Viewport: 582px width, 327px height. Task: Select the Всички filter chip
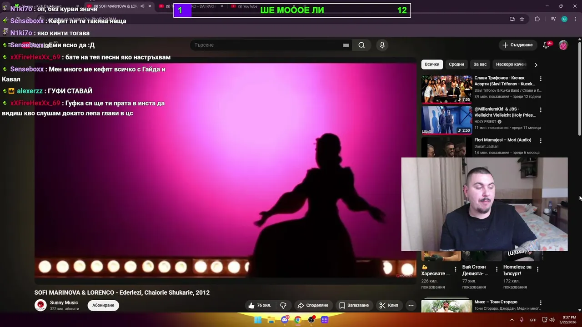coord(432,64)
